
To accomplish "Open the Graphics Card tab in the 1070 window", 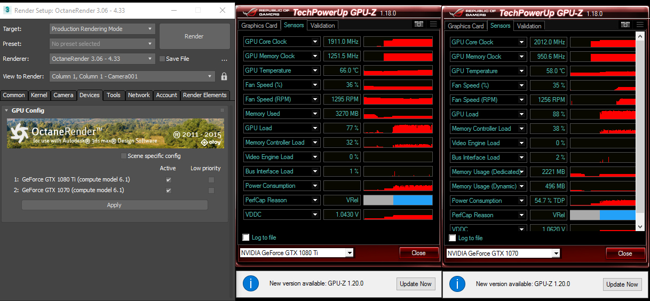I will 466,26.
